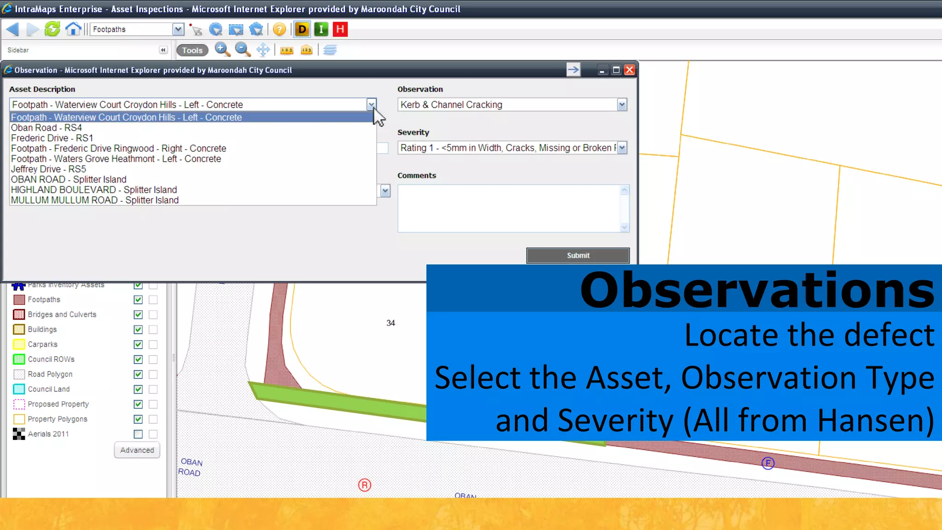Click the Comments scrollbar down arrow
942x530 pixels.
[624, 227]
